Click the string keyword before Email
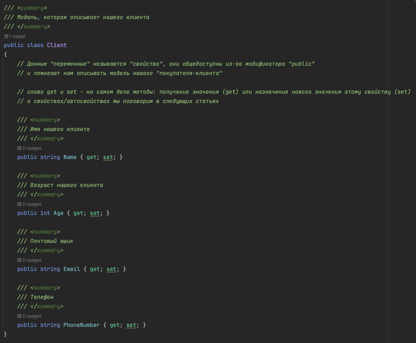The image size is (416, 343). tap(50, 269)
